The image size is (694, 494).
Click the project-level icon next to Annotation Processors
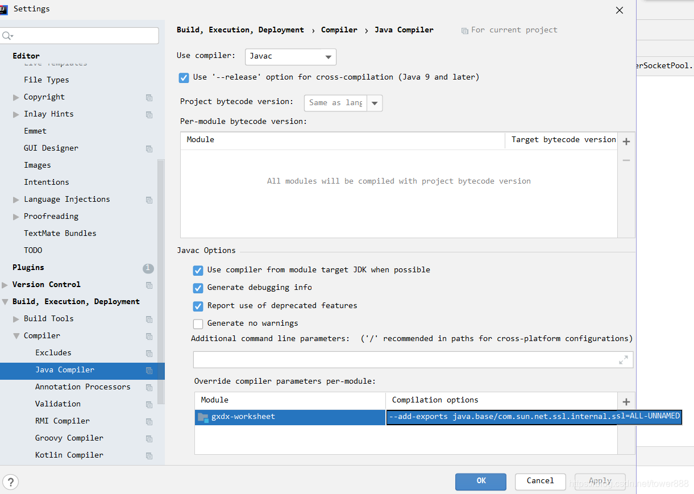(x=149, y=387)
